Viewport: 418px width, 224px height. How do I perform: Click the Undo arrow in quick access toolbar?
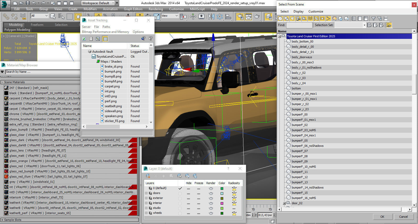[34, 3]
